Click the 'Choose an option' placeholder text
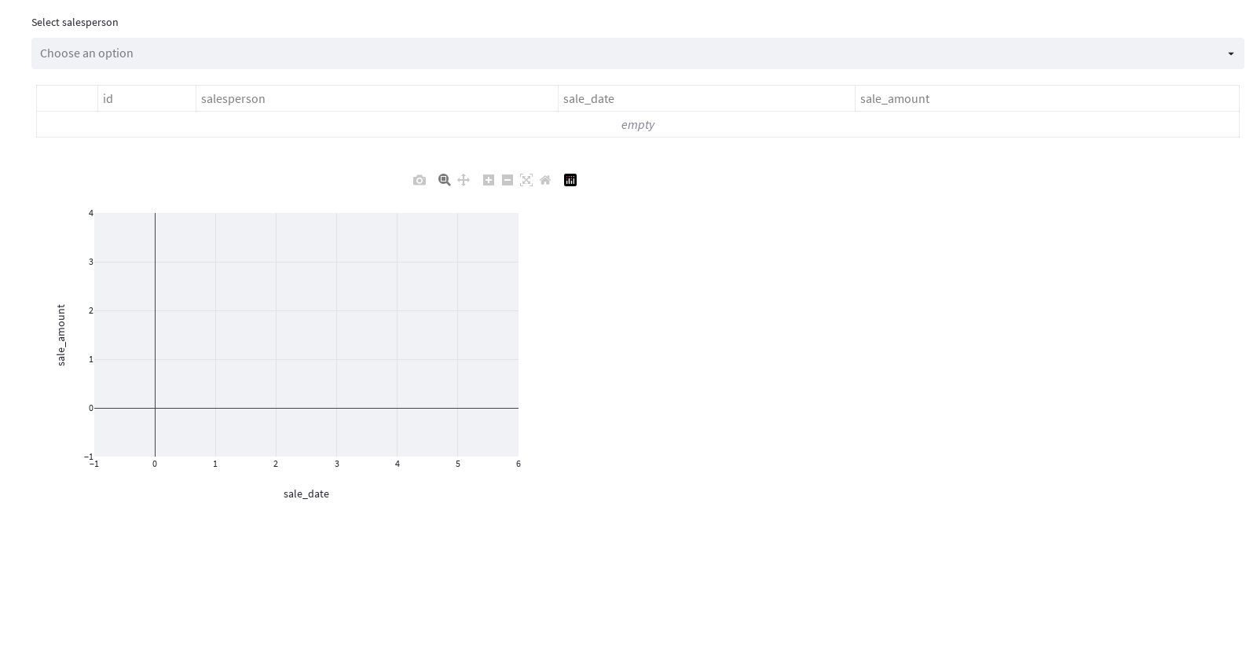The width and height of the screenshot is (1257, 657). pos(86,53)
